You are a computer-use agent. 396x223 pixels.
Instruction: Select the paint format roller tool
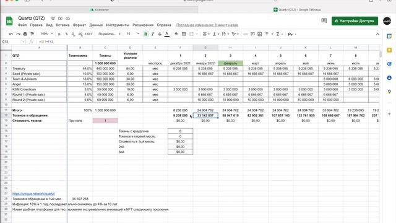(32, 34)
